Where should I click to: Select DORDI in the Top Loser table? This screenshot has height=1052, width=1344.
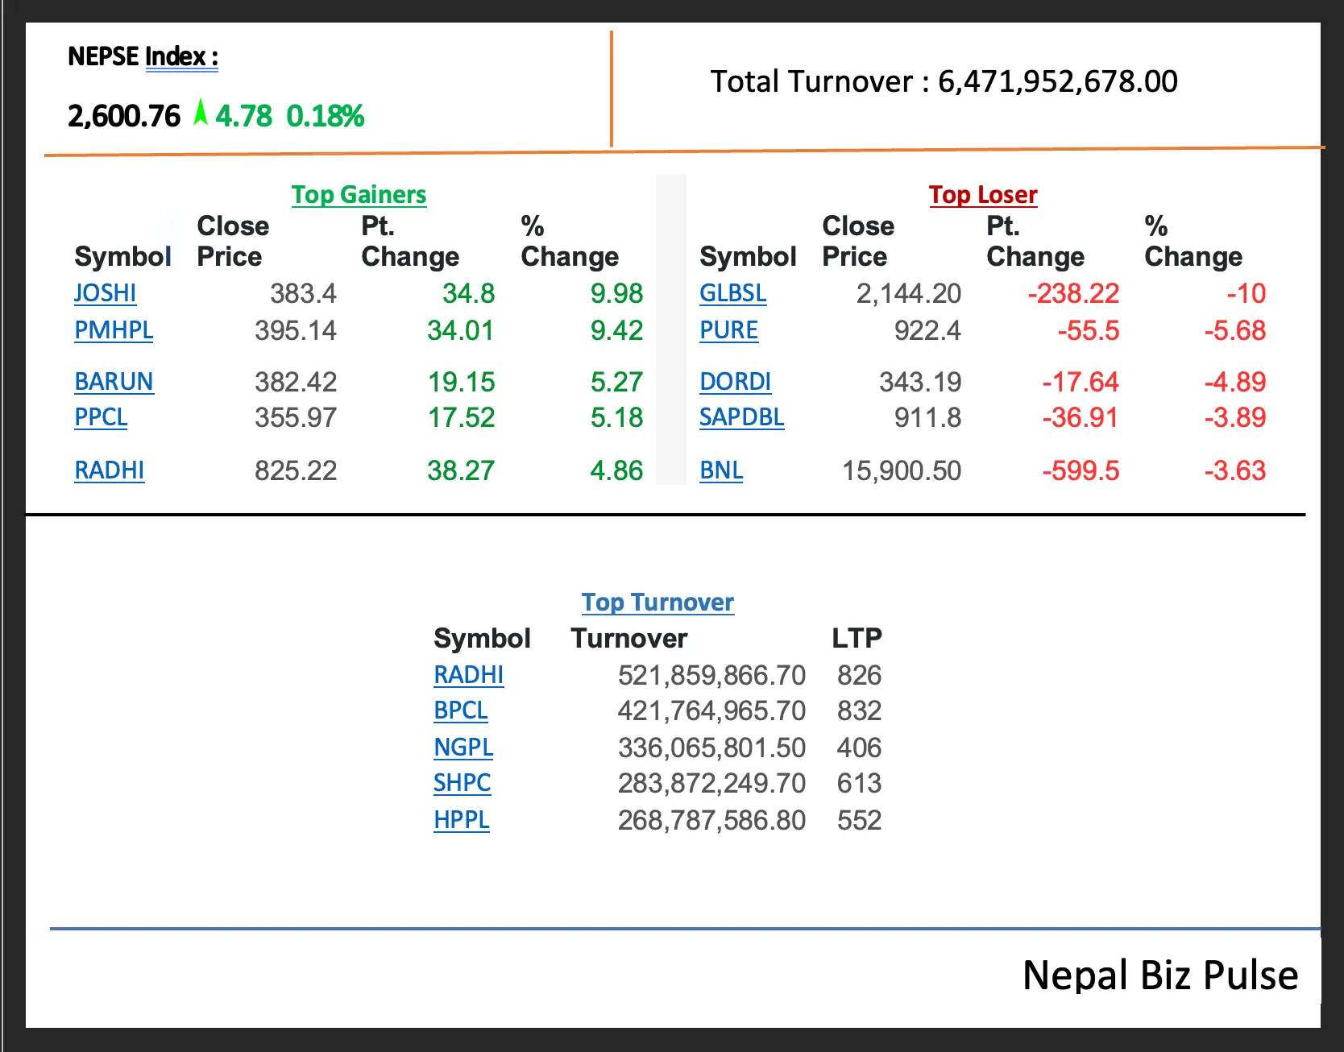[x=735, y=382]
